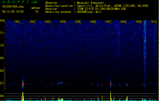Click the 1010 time axis label
Viewport: 159px width, 101px height.
[x=153, y=21]
